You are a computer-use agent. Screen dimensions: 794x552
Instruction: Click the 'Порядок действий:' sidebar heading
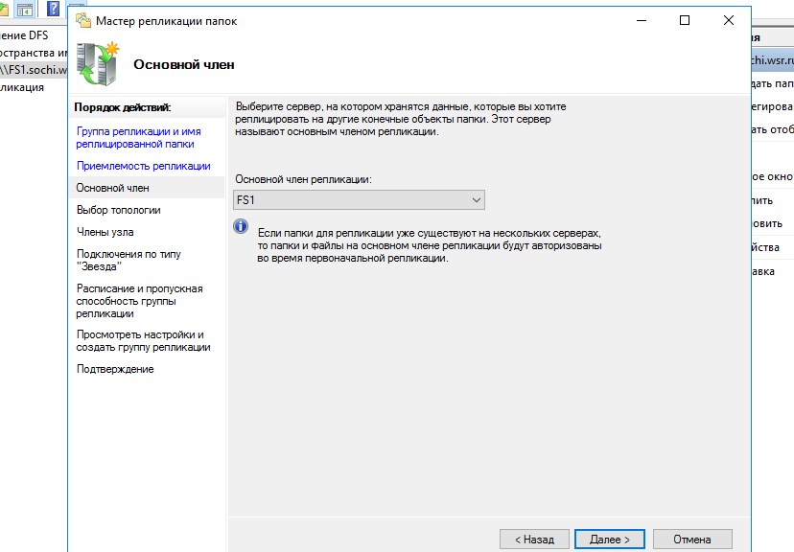coord(123,107)
